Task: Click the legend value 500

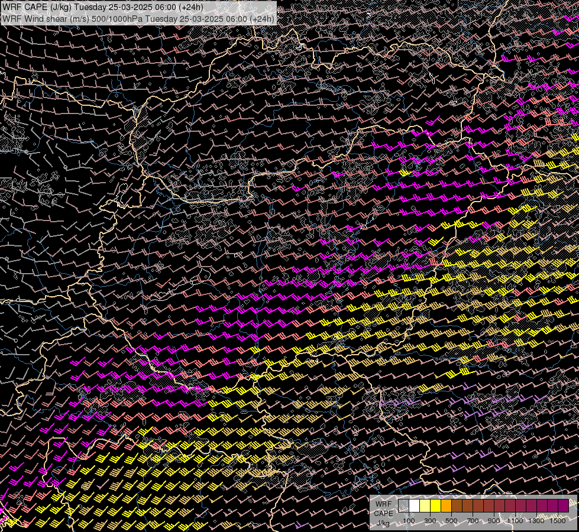Action: pyautogui.click(x=451, y=521)
